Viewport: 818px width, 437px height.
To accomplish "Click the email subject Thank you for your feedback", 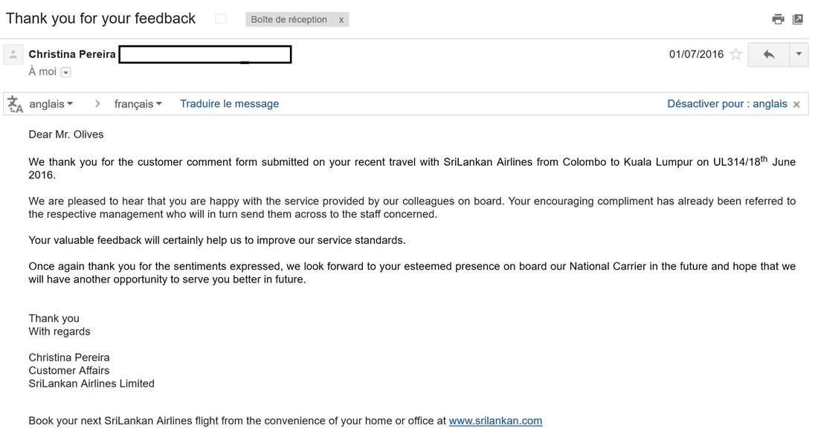I will pyautogui.click(x=100, y=19).
